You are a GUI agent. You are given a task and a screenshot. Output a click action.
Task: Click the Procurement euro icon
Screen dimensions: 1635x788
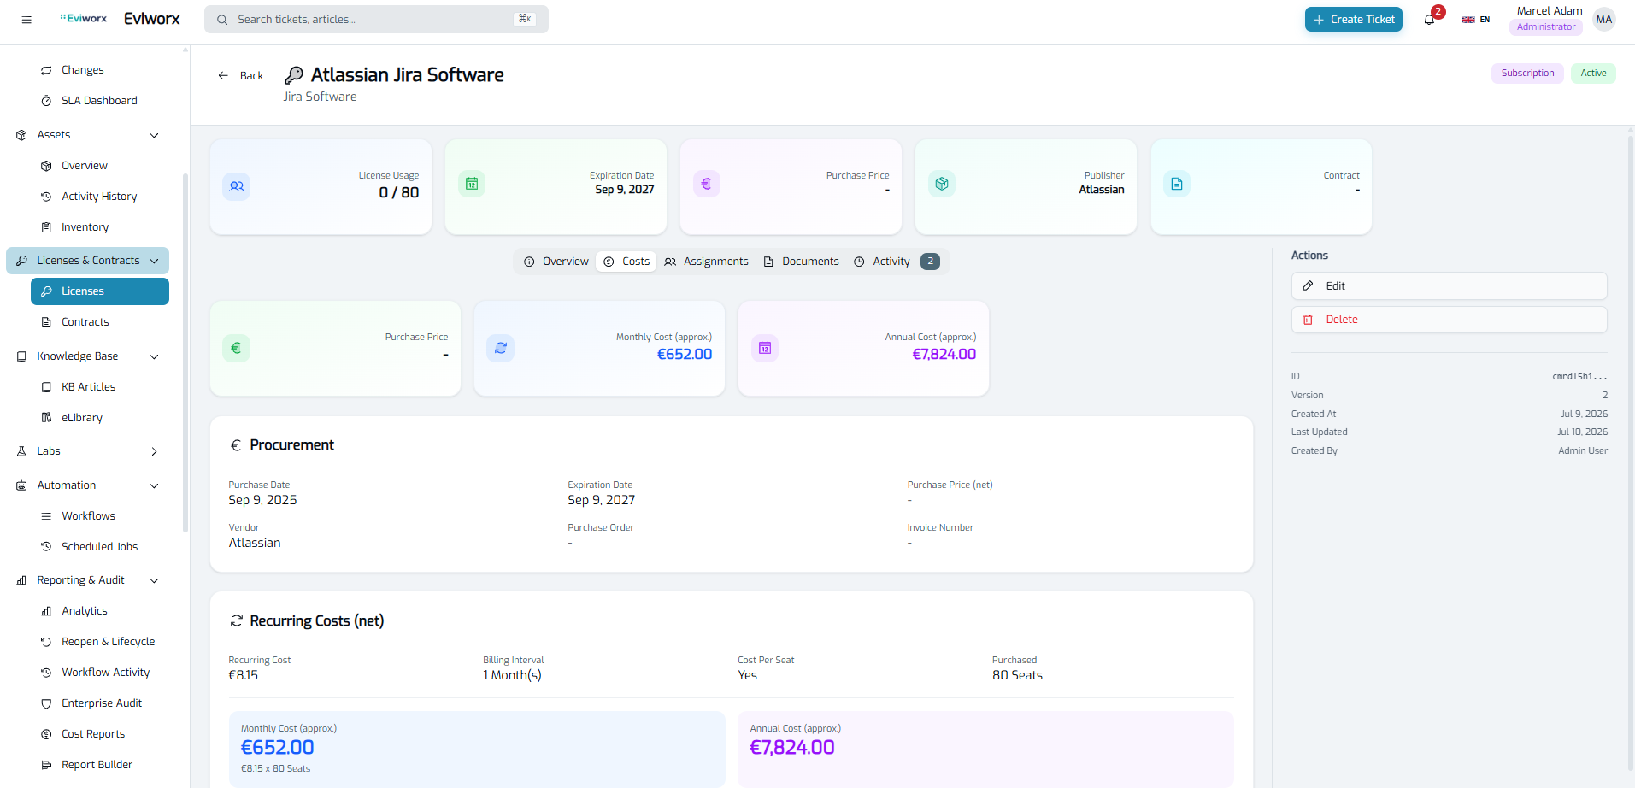click(236, 445)
